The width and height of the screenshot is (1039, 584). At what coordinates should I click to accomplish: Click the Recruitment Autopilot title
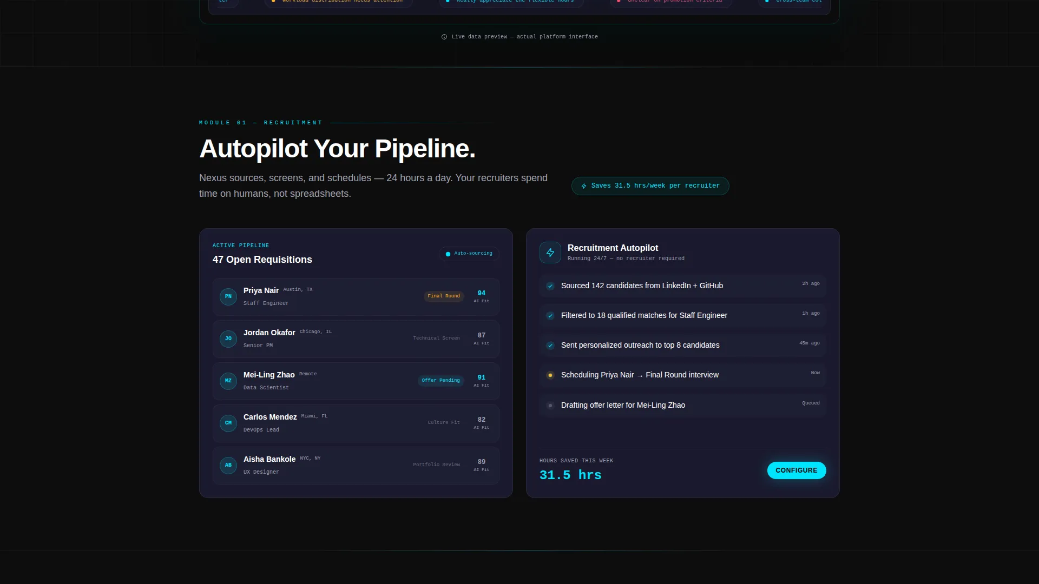click(x=613, y=248)
